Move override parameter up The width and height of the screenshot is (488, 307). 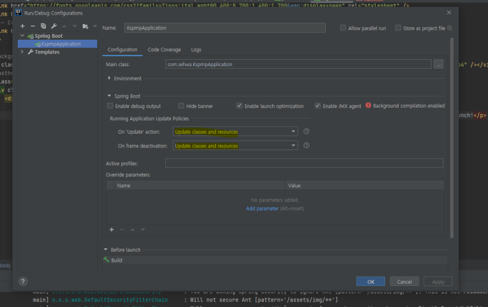(133, 229)
